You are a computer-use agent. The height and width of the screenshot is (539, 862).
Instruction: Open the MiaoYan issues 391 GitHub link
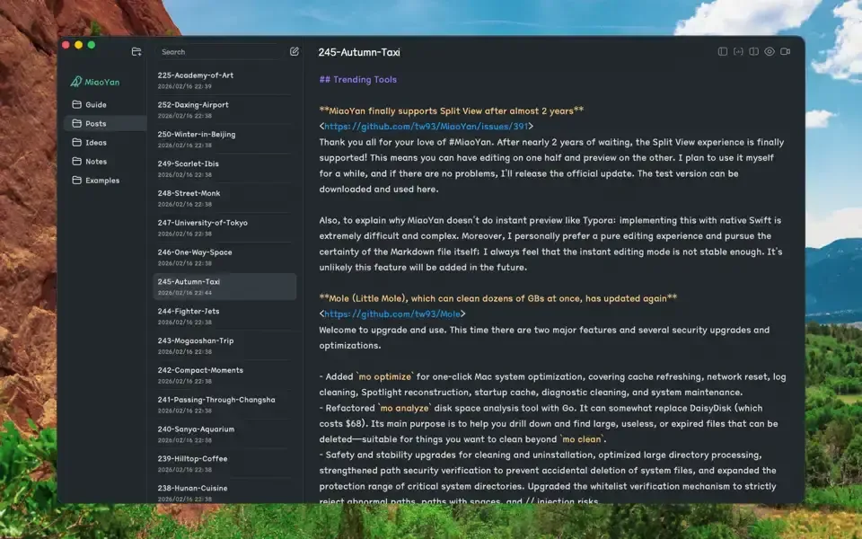click(426, 126)
